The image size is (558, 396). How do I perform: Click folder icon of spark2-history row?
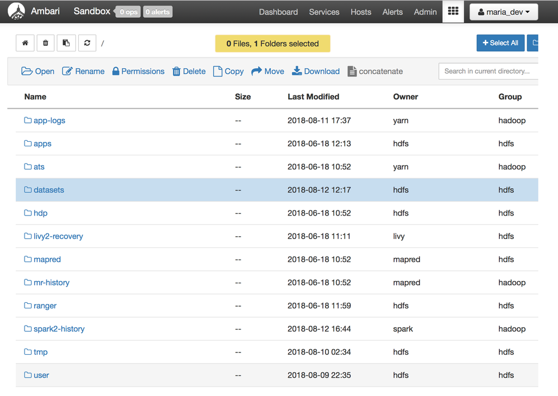point(28,328)
